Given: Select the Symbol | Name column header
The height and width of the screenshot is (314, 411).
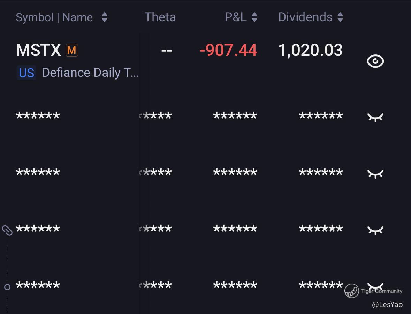Looking at the screenshot, I should [54, 17].
